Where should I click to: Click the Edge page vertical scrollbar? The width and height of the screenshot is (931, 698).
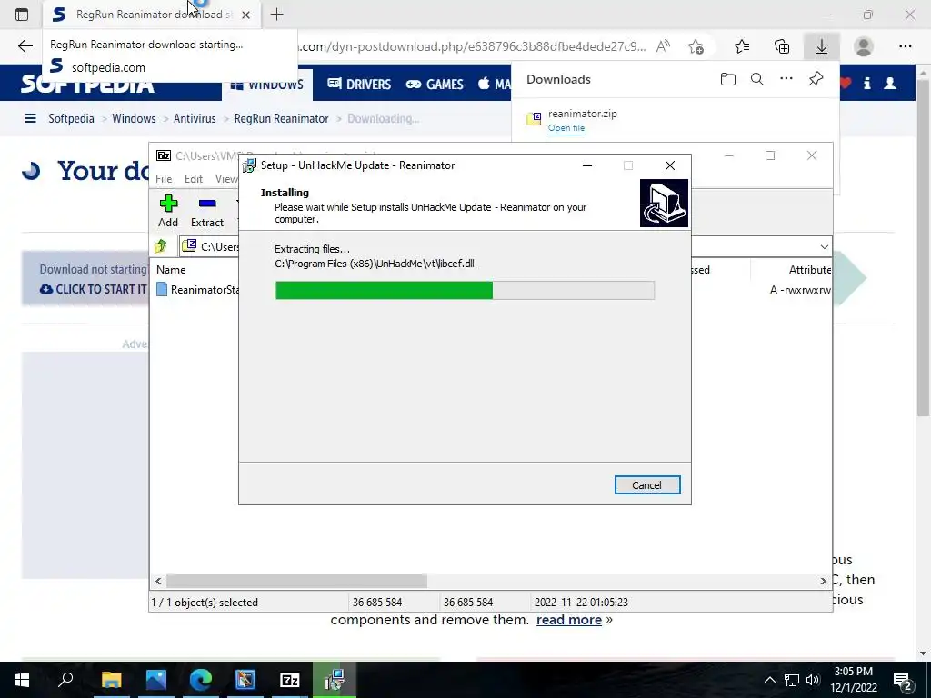923,246
